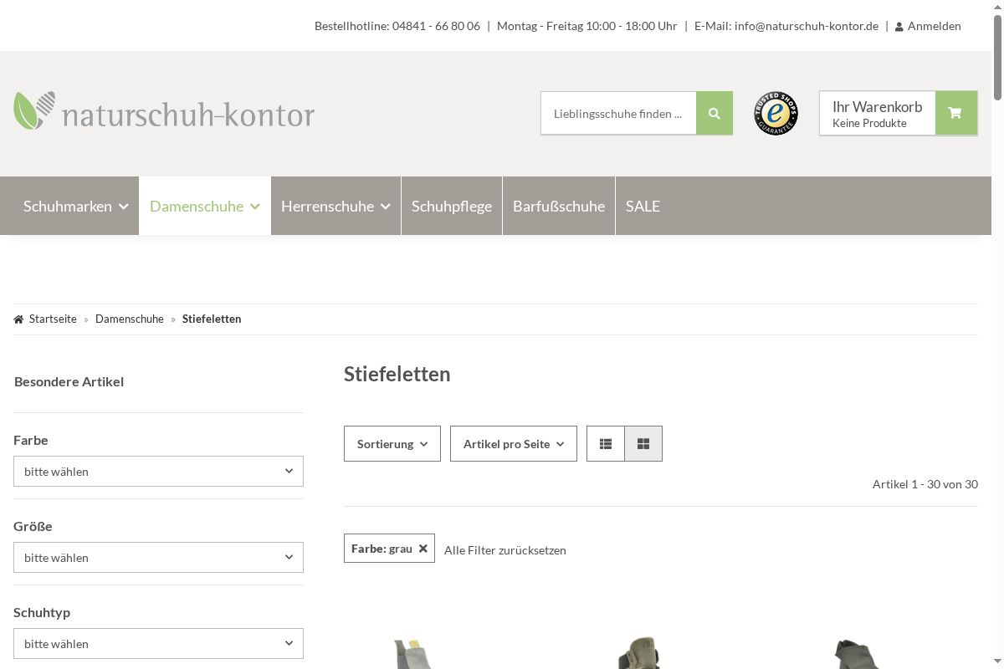Switch to grid view layout
The height and width of the screenshot is (669, 1004).
pos(643,444)
